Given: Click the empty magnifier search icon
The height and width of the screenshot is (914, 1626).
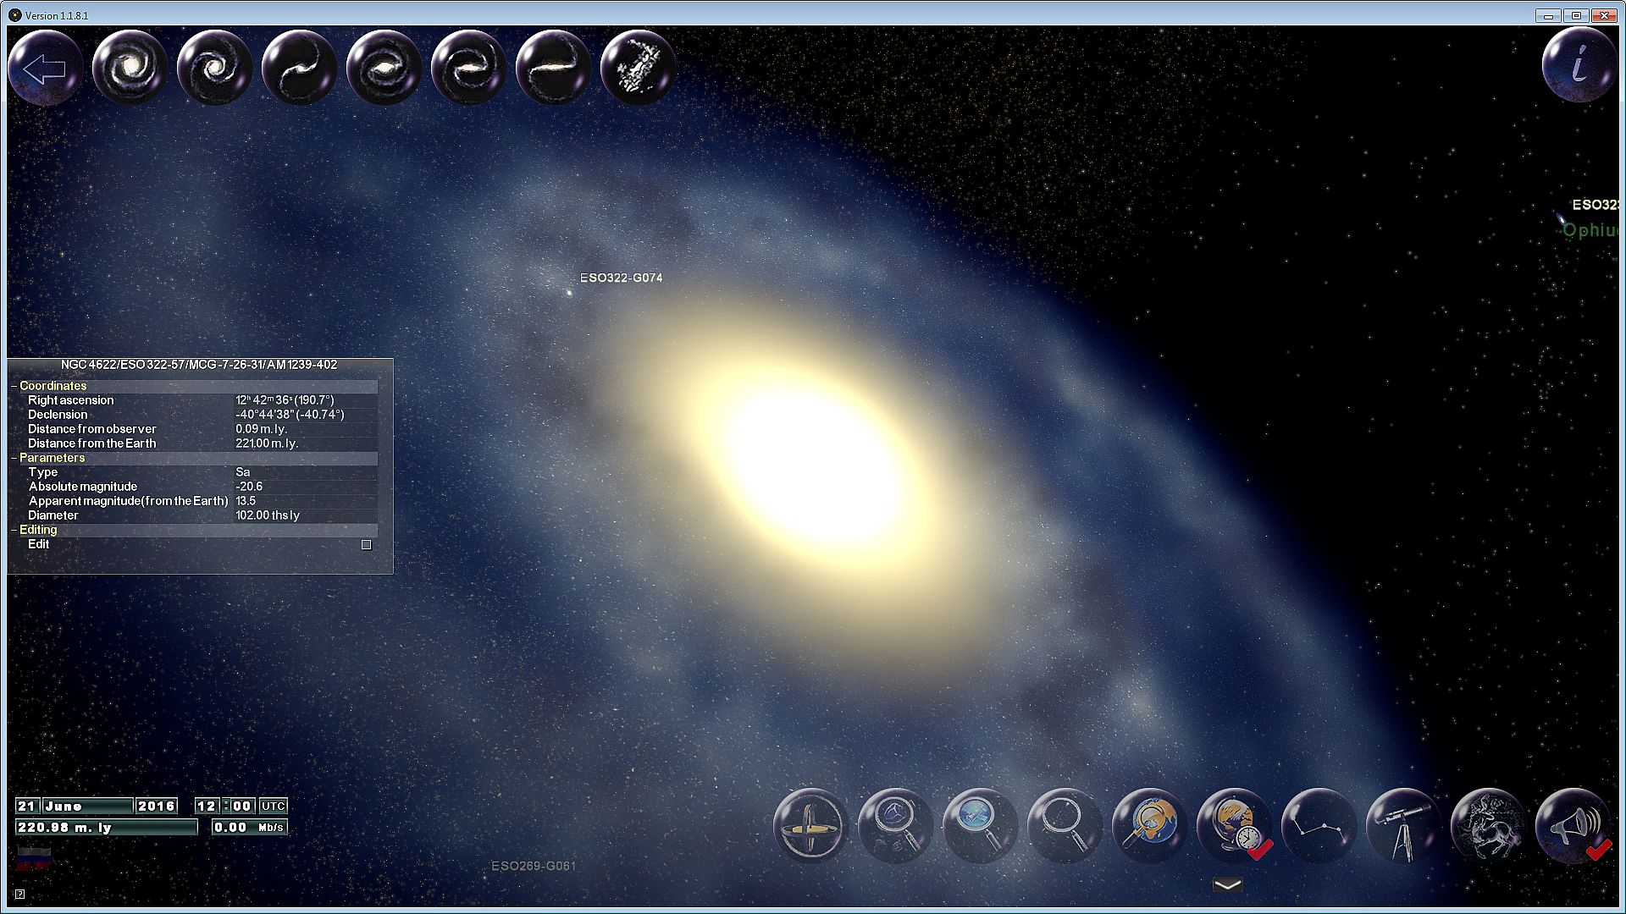Looking at the screenshot, I should pyautogui.click(x=1065, y=826).
